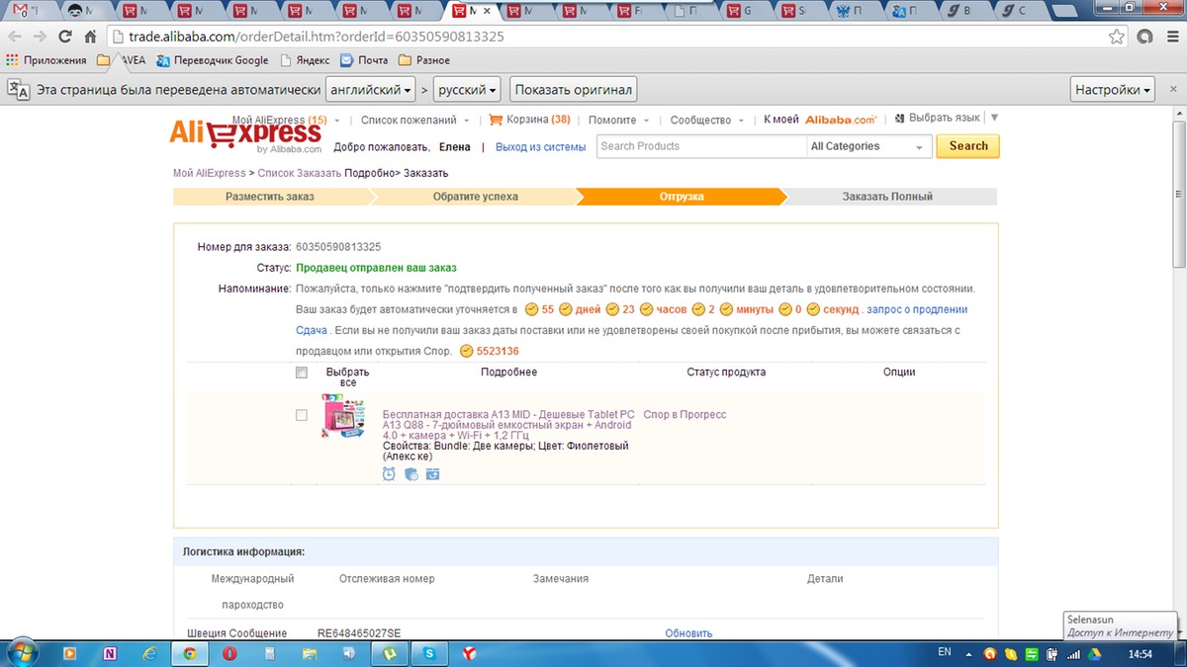Image resolution: width=1187 pixels, height=667 pixels.
Task: Click the browser address bar URL
Action: [317, 37]
